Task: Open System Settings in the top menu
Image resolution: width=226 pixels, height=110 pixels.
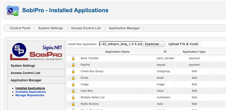Action: 51,28
